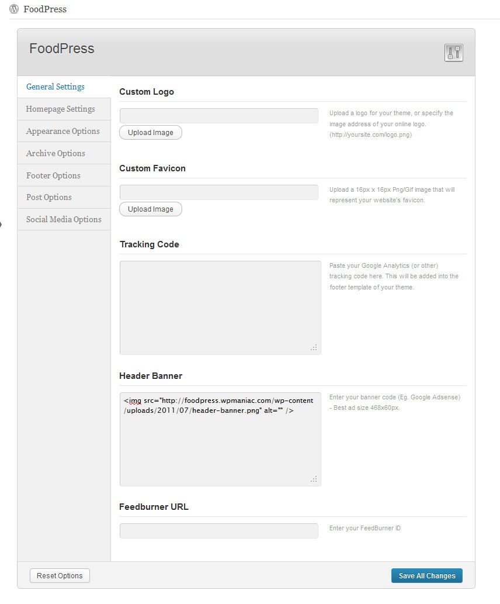500x604 pixels.
Task: Select the Archive Options tab
Action: [55, 154]
